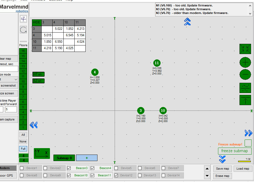Click the Save map button

[x=223, y=169]
